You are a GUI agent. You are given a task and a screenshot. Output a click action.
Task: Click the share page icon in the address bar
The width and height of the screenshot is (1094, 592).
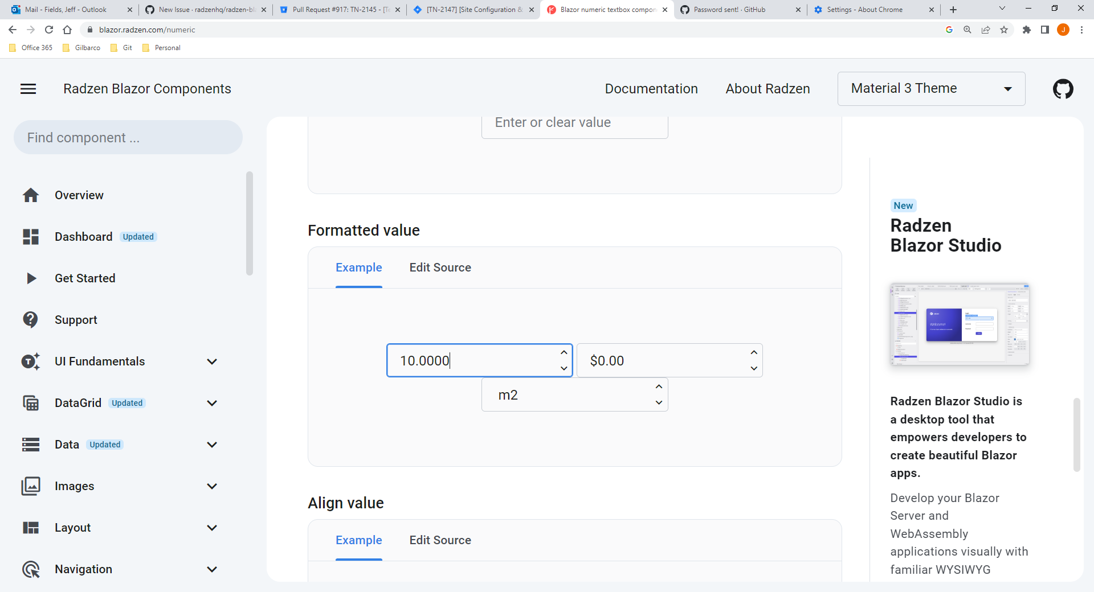[986, 30]
